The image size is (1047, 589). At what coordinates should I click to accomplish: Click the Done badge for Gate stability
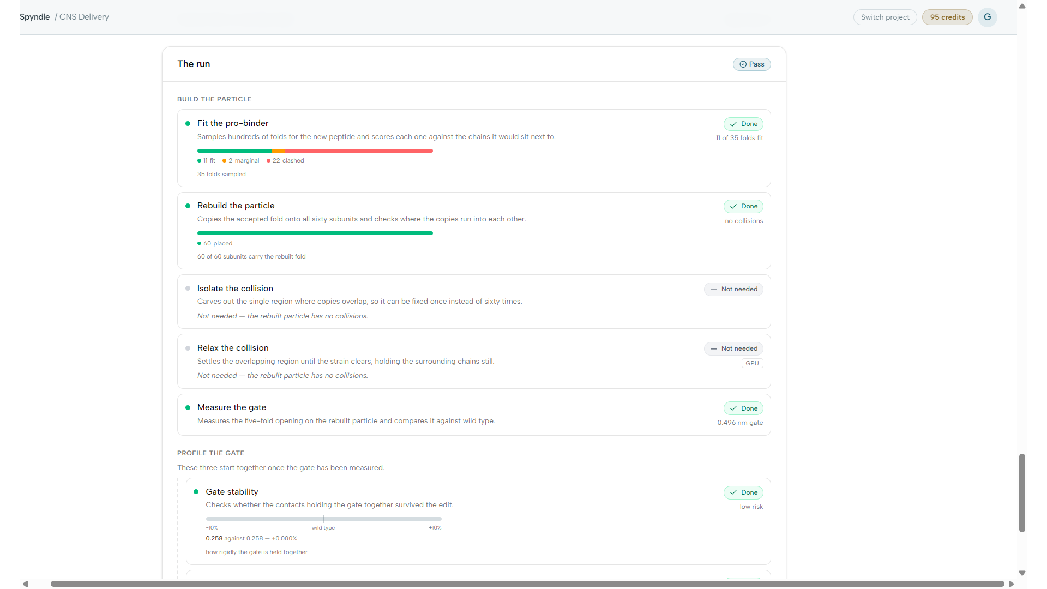(743, 492)
